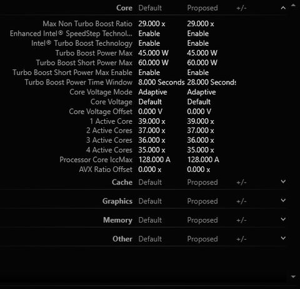This screenshot has width=300, height=289.
Task: Select the Graphics section header
Action: (117, 201)
